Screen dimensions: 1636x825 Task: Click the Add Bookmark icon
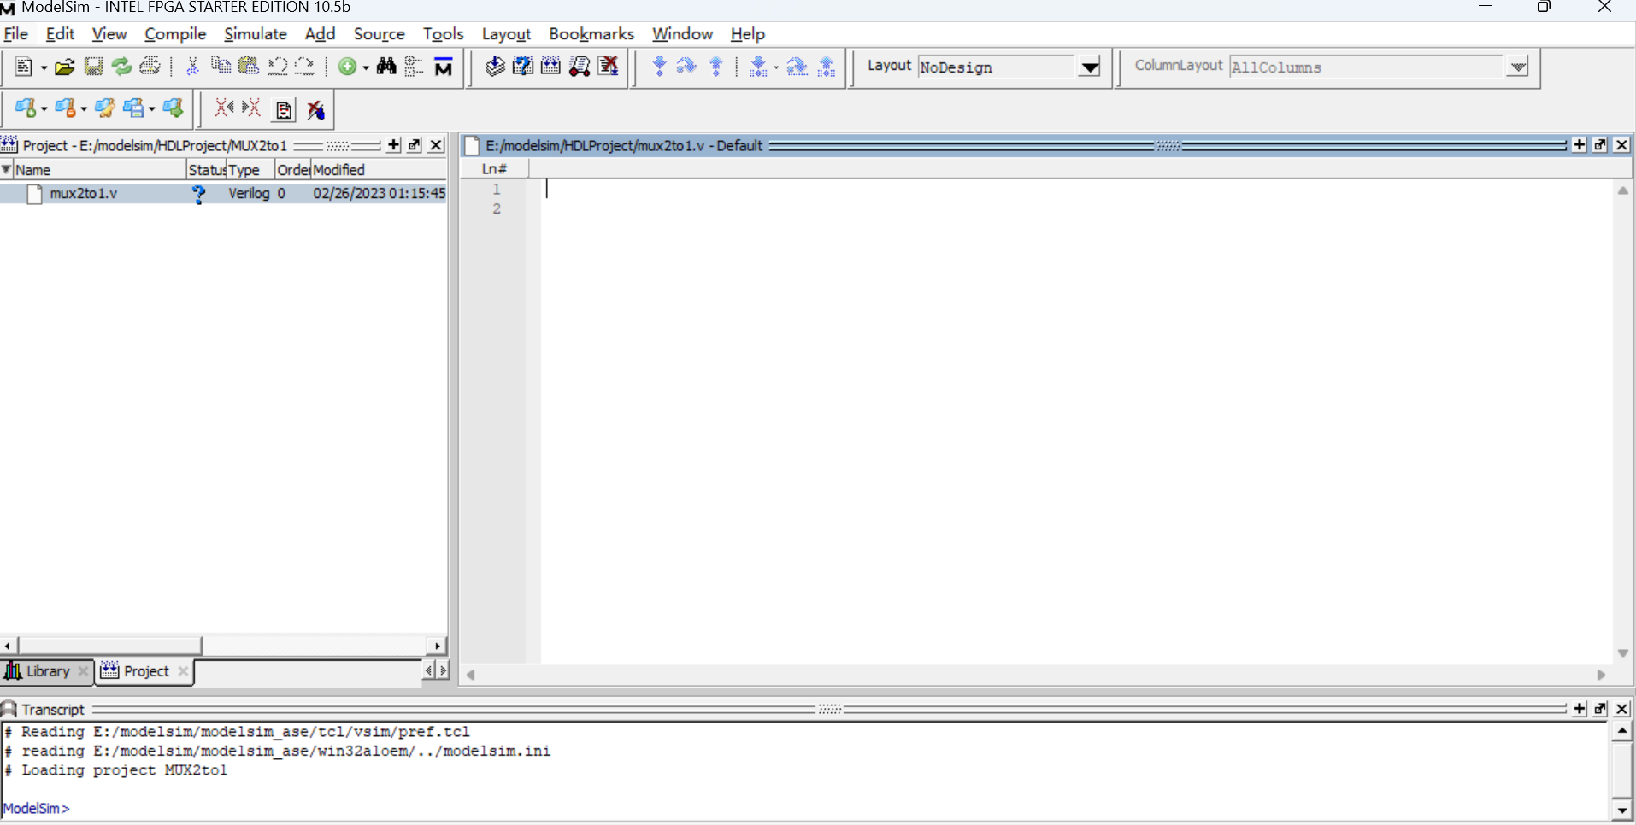[26, 108]
